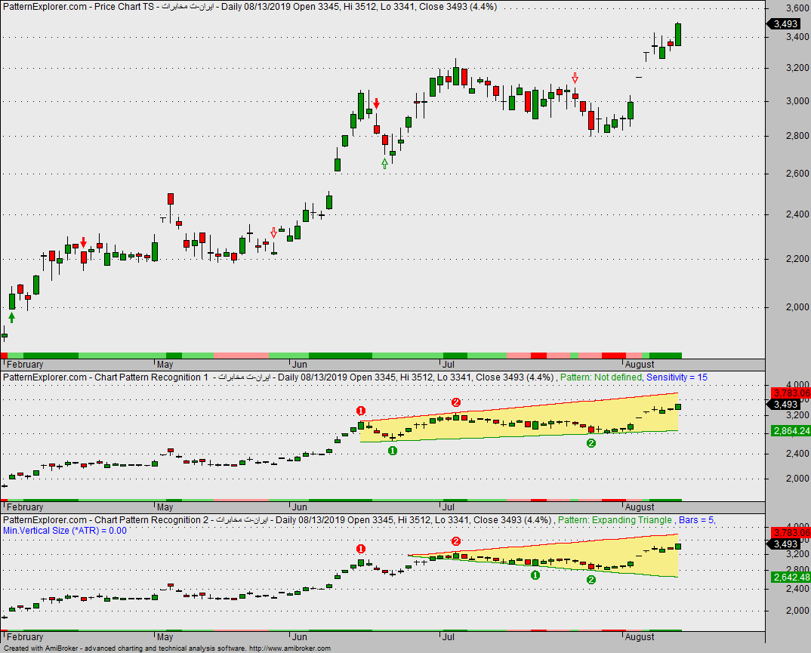811x653 pixels.
Task: Click the green 2,642.48 price label
Action: pos(791,577)
